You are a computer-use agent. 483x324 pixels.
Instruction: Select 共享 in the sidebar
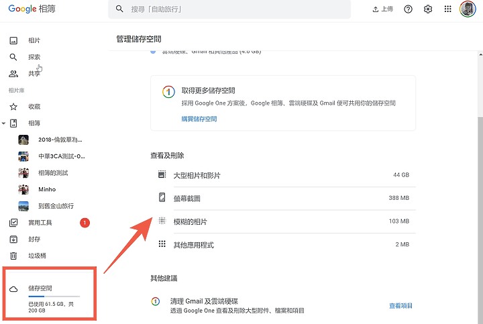pos(34,74)
